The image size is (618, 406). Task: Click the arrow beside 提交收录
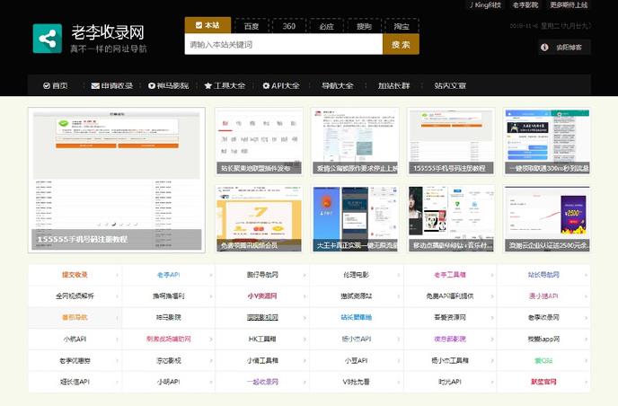click(x=117, y=275)
